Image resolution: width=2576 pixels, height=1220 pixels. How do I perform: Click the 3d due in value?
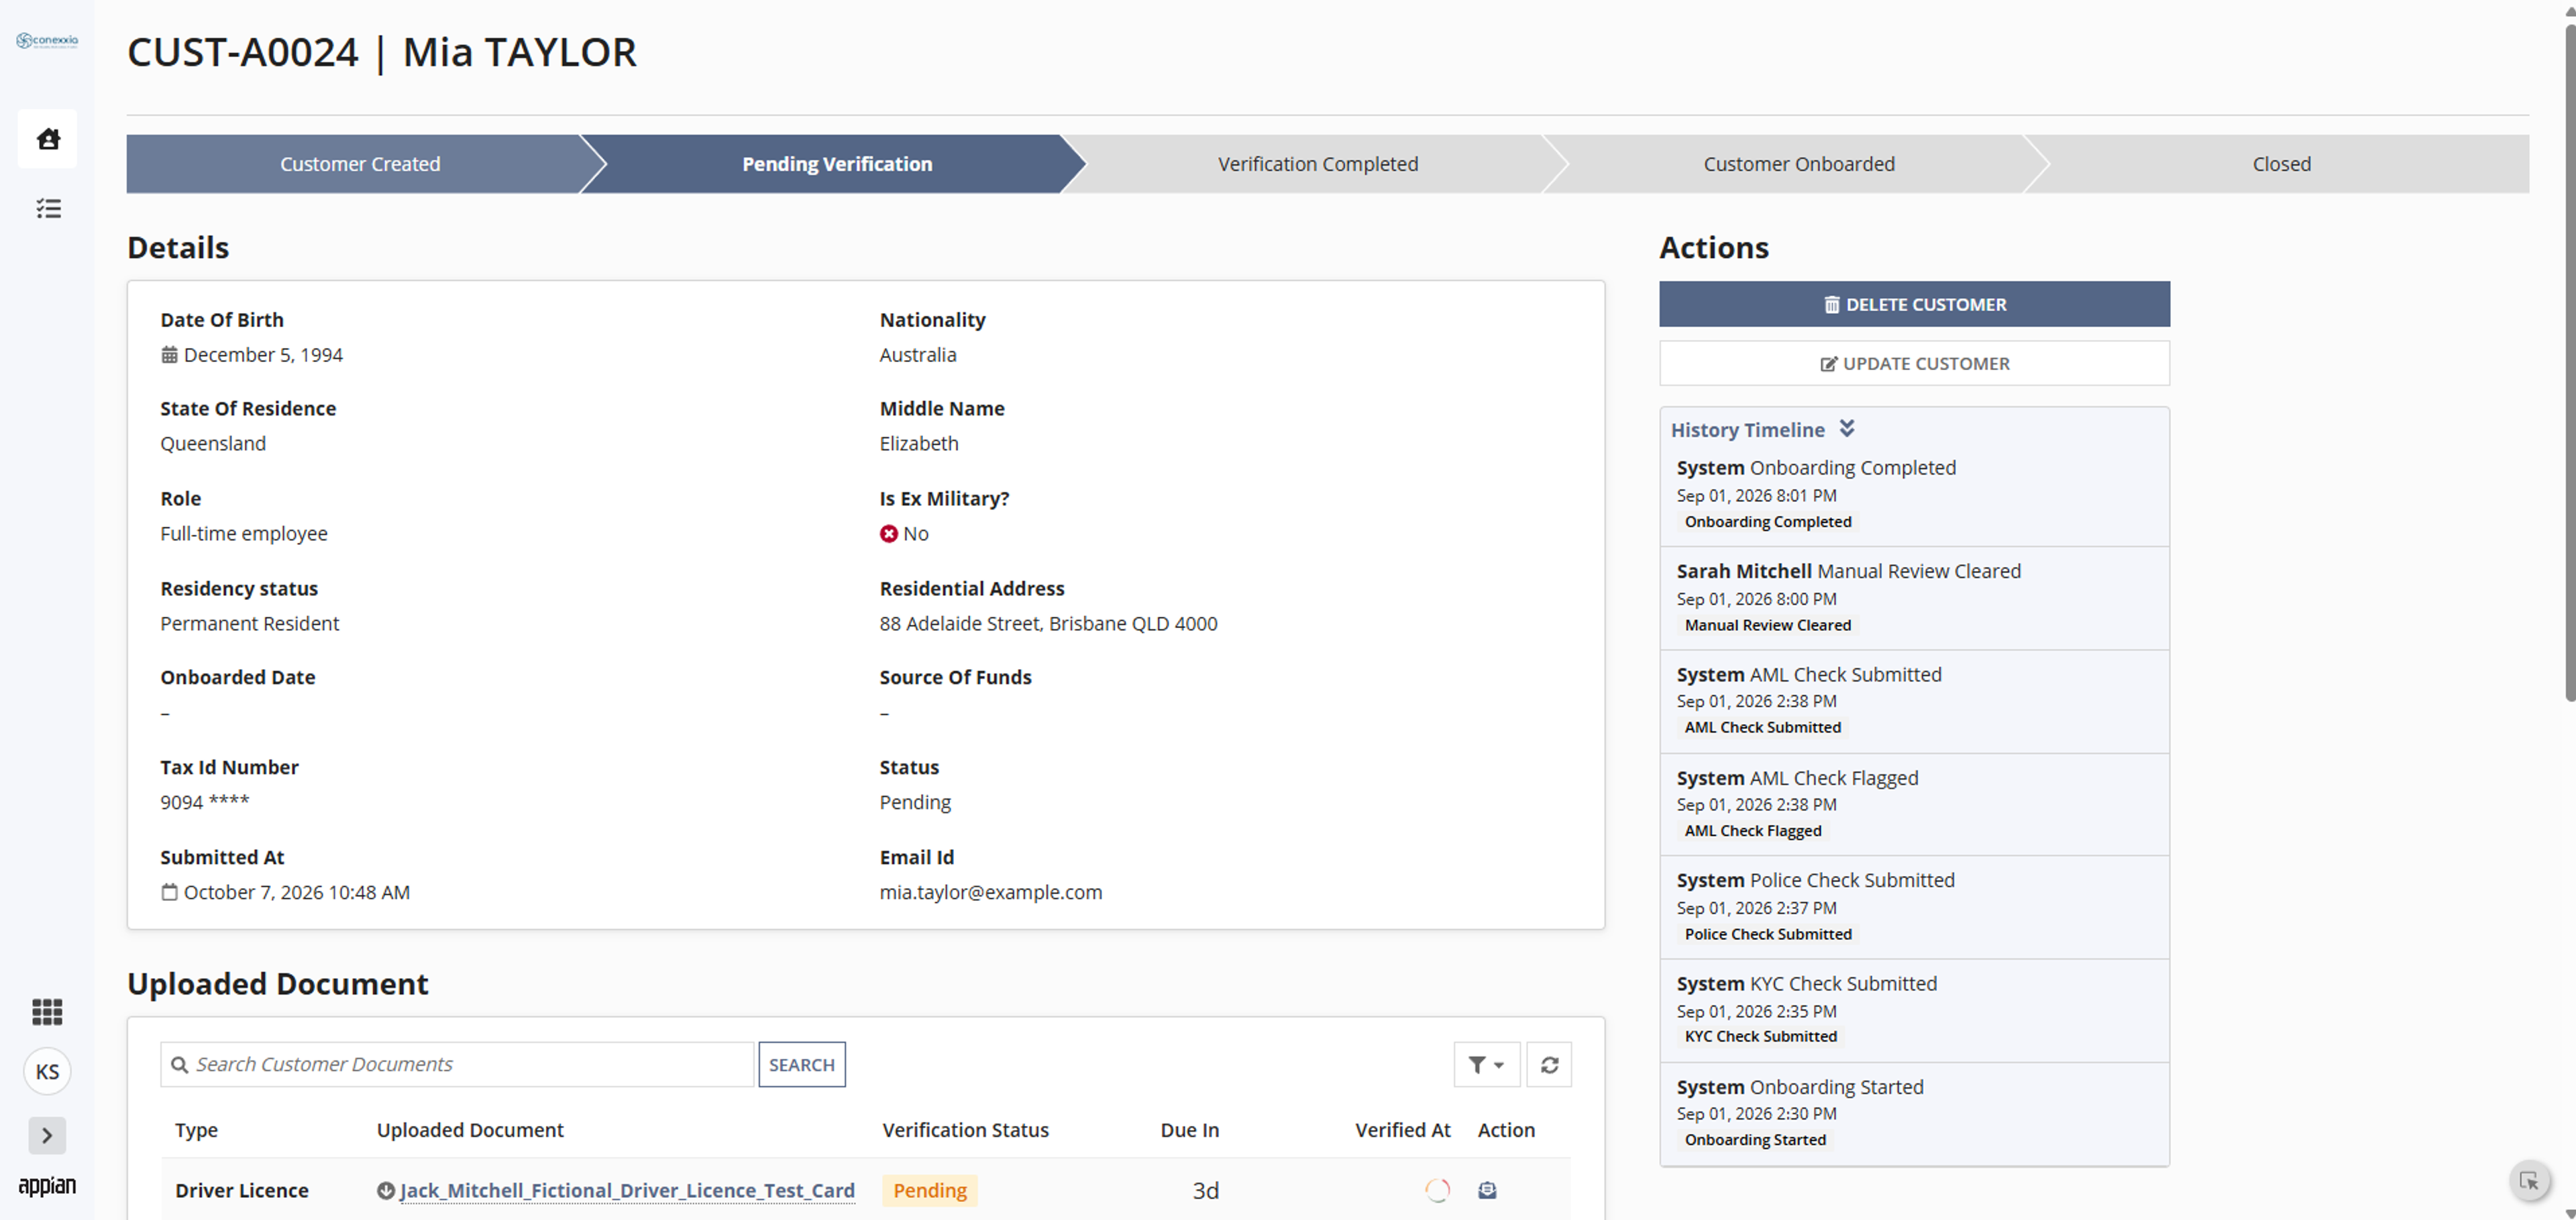pyautogui.click(x=1205, y=1190)
